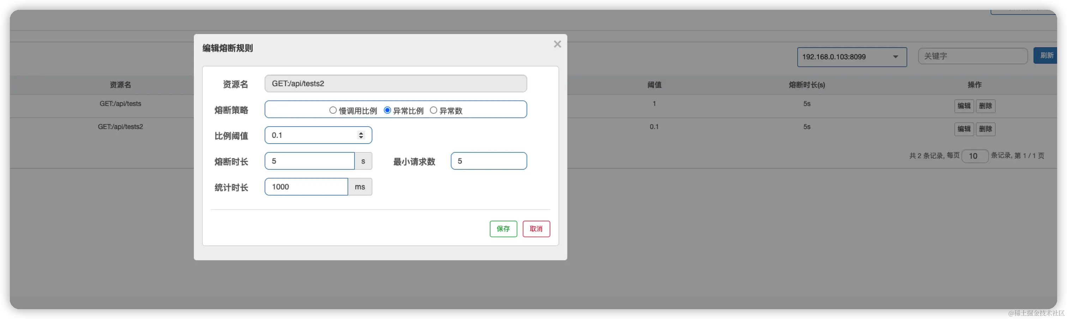
Task: Save the rule with 保存 button
Action: coord(503,229)
